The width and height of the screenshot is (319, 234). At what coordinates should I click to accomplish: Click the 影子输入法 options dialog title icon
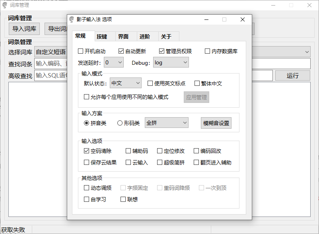point(72,19)
